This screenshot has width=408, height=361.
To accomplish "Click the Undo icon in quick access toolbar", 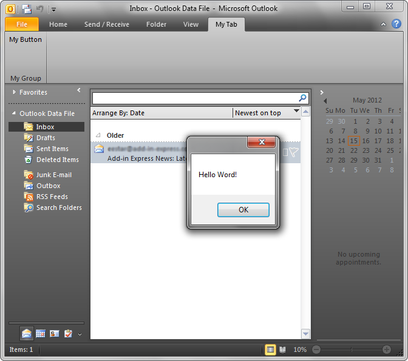I will click(x=40, y=9).
